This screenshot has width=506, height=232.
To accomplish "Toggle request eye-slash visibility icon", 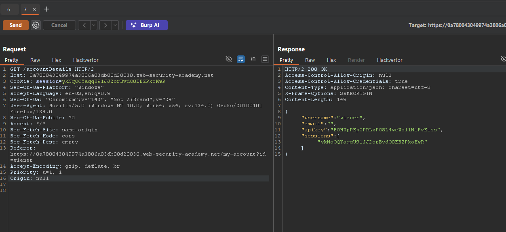I will click(x=228, y=59).
